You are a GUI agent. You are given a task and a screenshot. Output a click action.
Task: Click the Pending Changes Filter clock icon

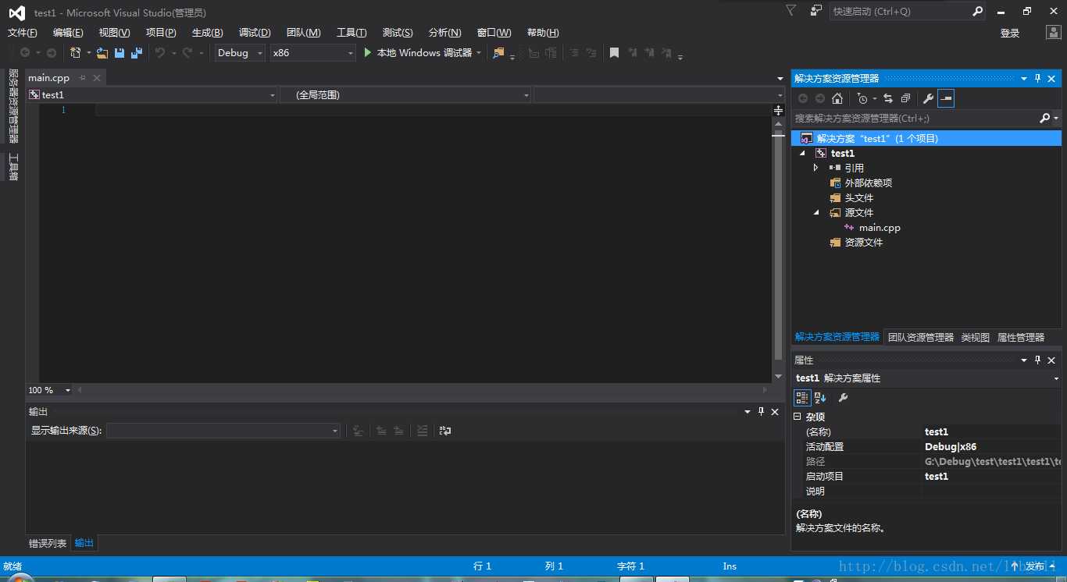(862, 98)
